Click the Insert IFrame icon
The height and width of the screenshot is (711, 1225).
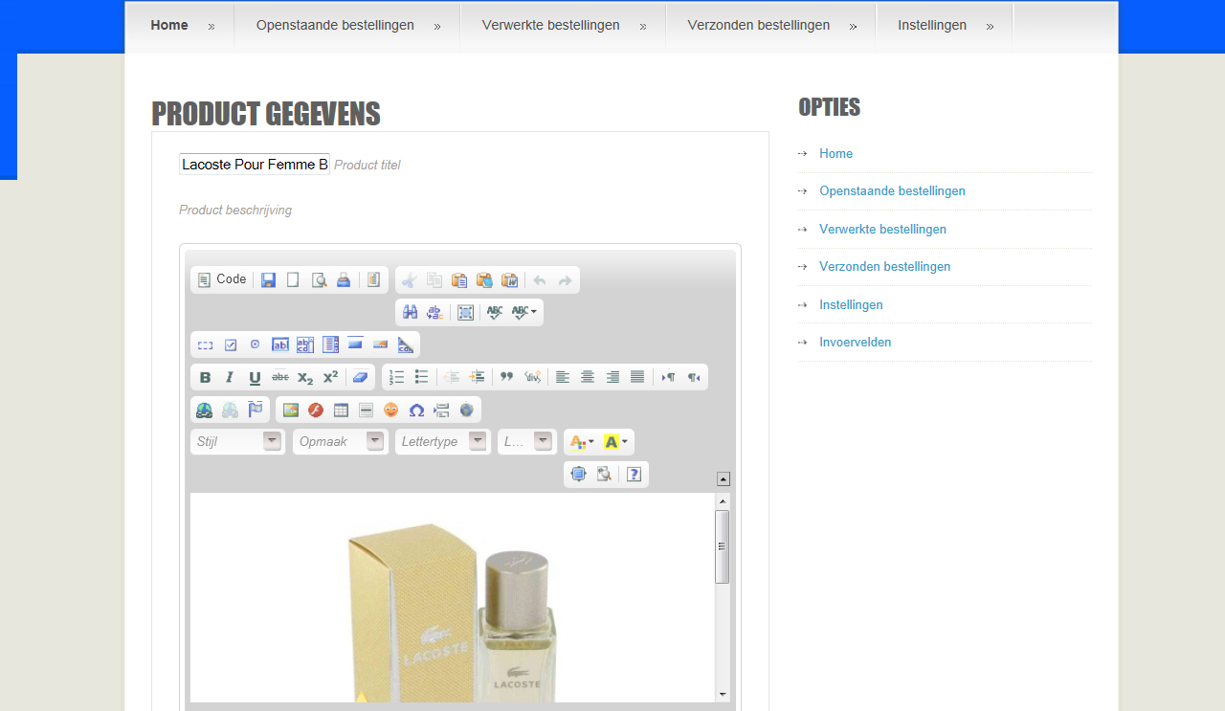tap(466, 410)
